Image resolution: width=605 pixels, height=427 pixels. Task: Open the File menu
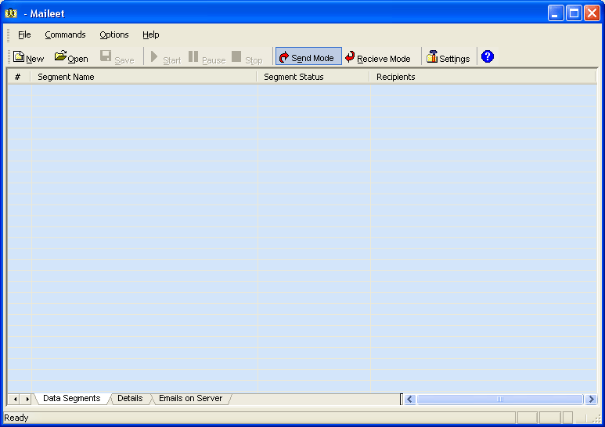[24, 34]
